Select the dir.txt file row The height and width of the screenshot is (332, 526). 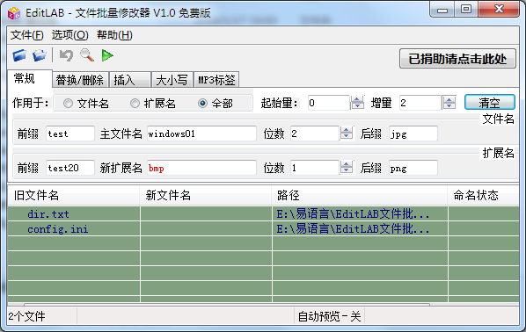[x=263, y=213]
